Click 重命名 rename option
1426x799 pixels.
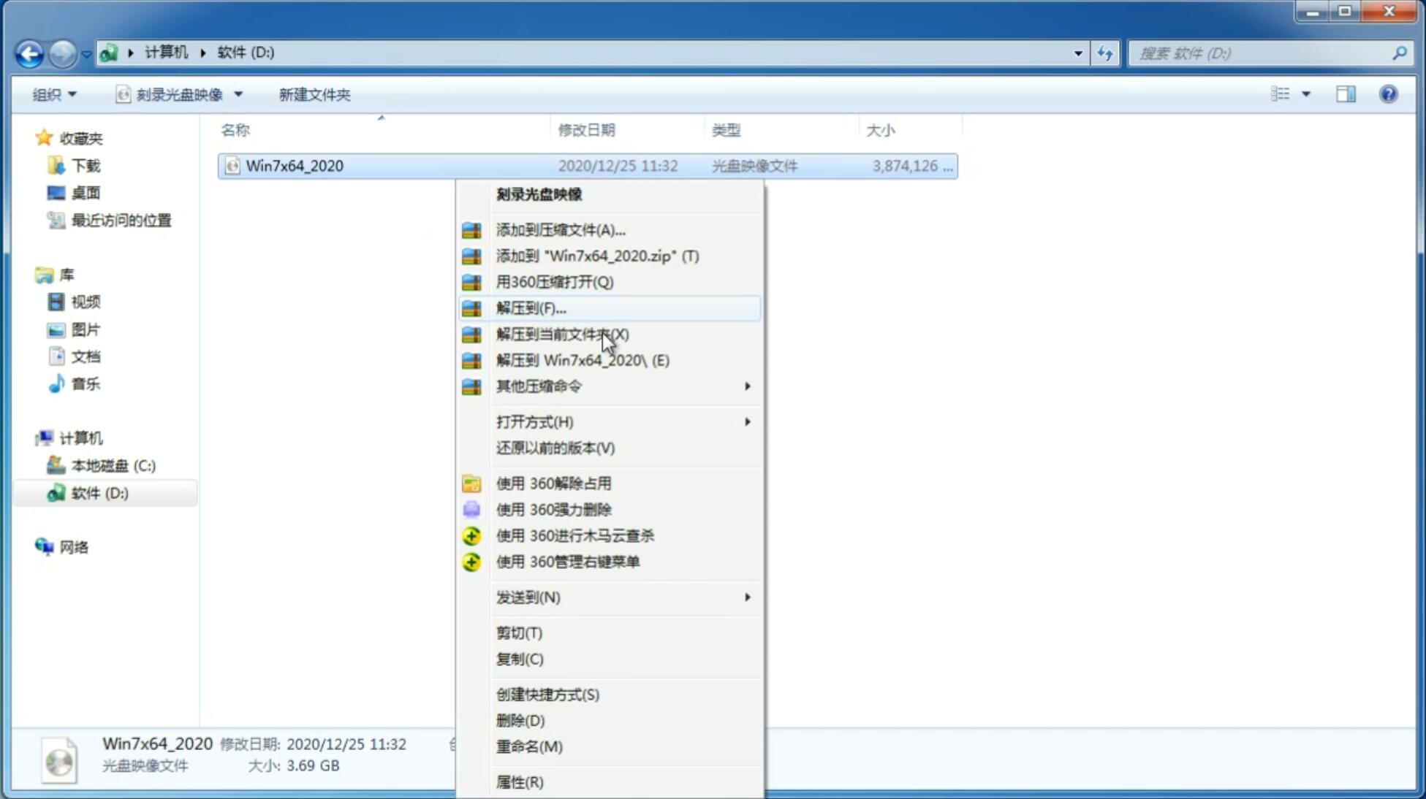[530, 746]
